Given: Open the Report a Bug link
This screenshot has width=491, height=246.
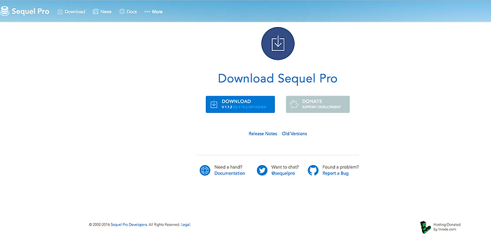Looking at the screenshot, I should click(336, 173).
